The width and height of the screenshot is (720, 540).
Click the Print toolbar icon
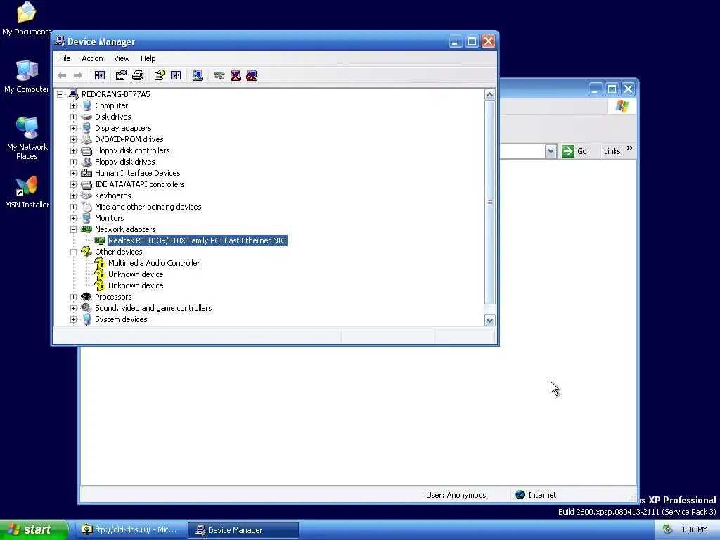tap(138, 75)
